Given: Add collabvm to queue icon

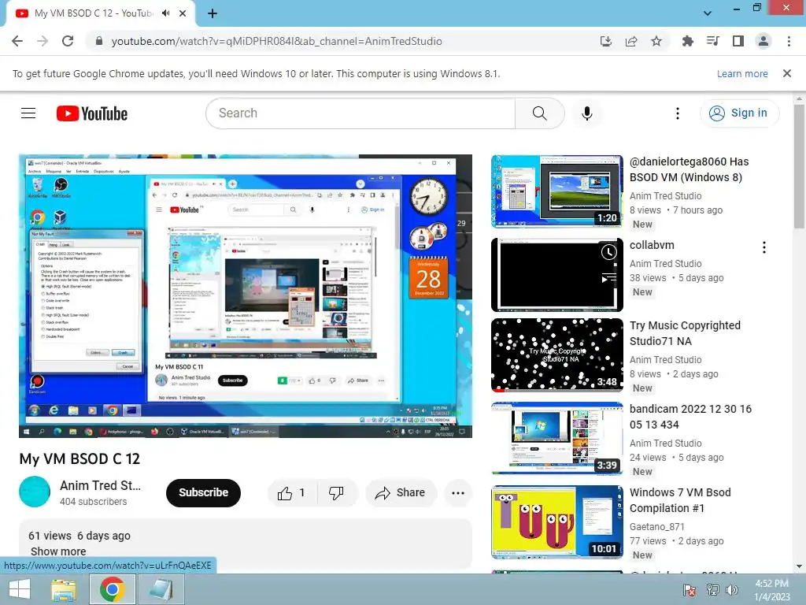Looking at the screenshot, I should 609,278.
